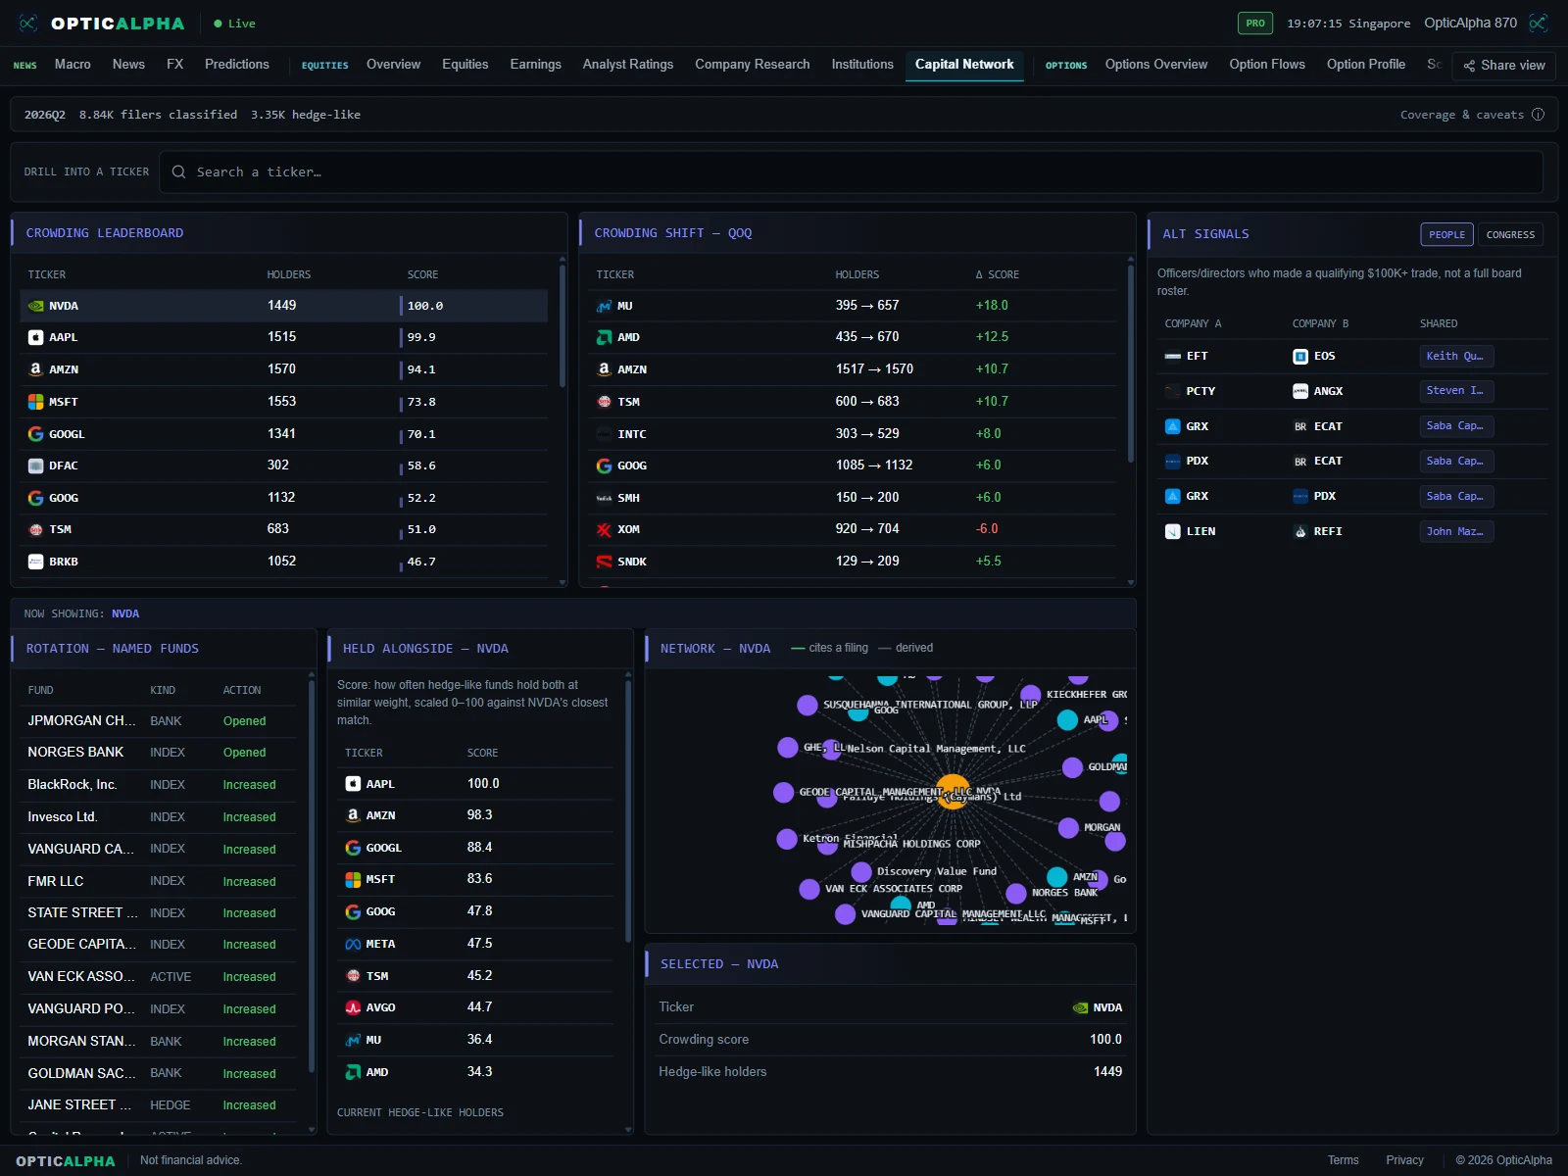This screenshot has height=1176, width=1568.
Task: Click the REFI logo in Alt Signals
Action: pos(1300,531)
